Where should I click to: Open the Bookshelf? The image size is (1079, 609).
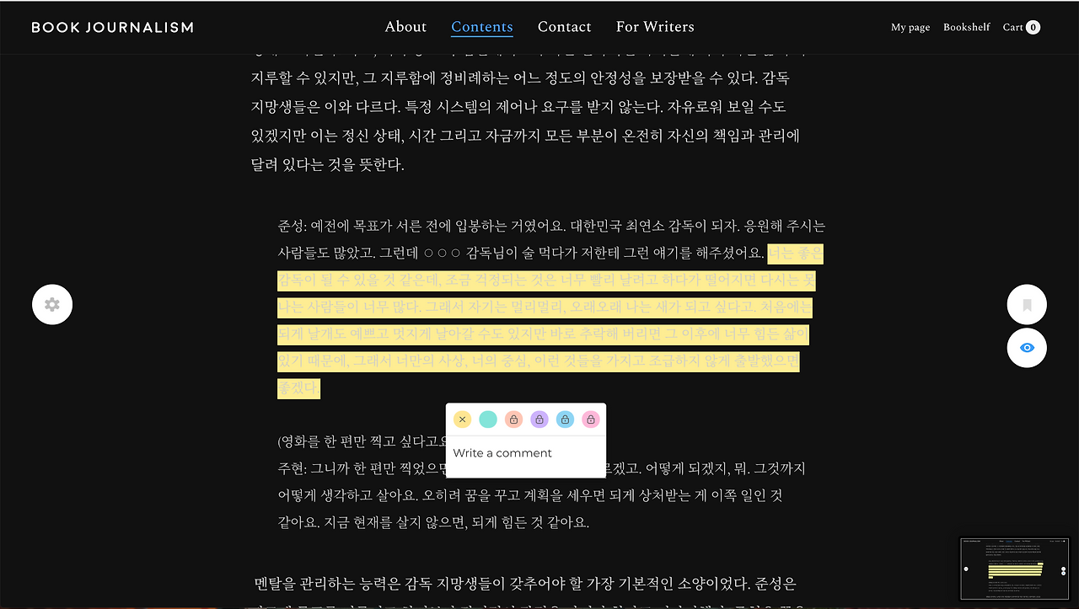pyautogui.click(x=966, y=26)
